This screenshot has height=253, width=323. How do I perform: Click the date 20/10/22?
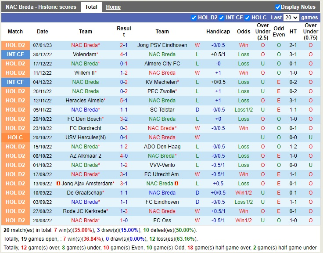click(43, 137)
